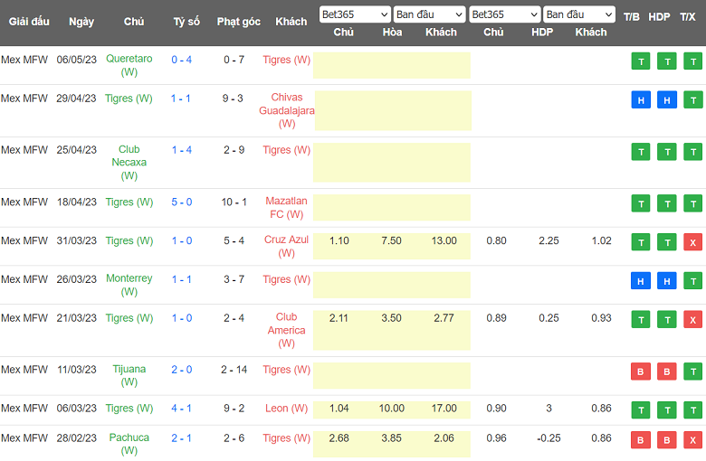Viewport: 706px width, 461px height.
Task: Open the Chivas Guadalajara (W) team link
Action: tap(287, 110)
